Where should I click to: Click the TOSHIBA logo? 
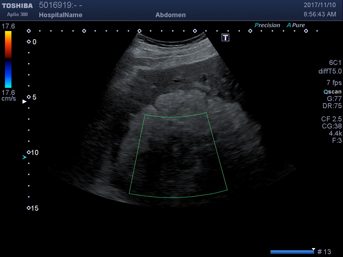click(17, 6)
